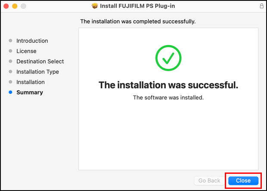Click the red close window button
Screen dimensions: 267x191
pyautogui.click(x=6, y=6)
